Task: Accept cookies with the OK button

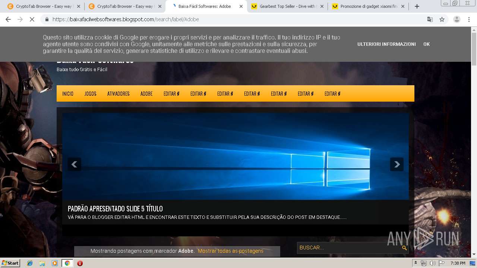Action: (426, 44)
